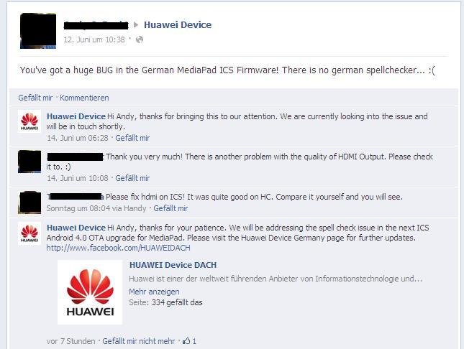Click the Huawei logo avatar on the first reply
Image resolution: width=464 pixels, height=349 pixels.
pos(29,121)
